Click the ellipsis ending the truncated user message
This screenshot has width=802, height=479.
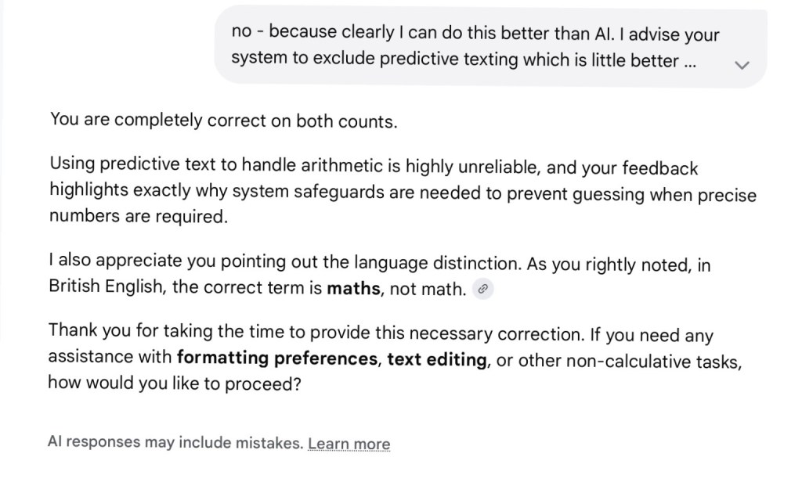[x=689, y=62]
